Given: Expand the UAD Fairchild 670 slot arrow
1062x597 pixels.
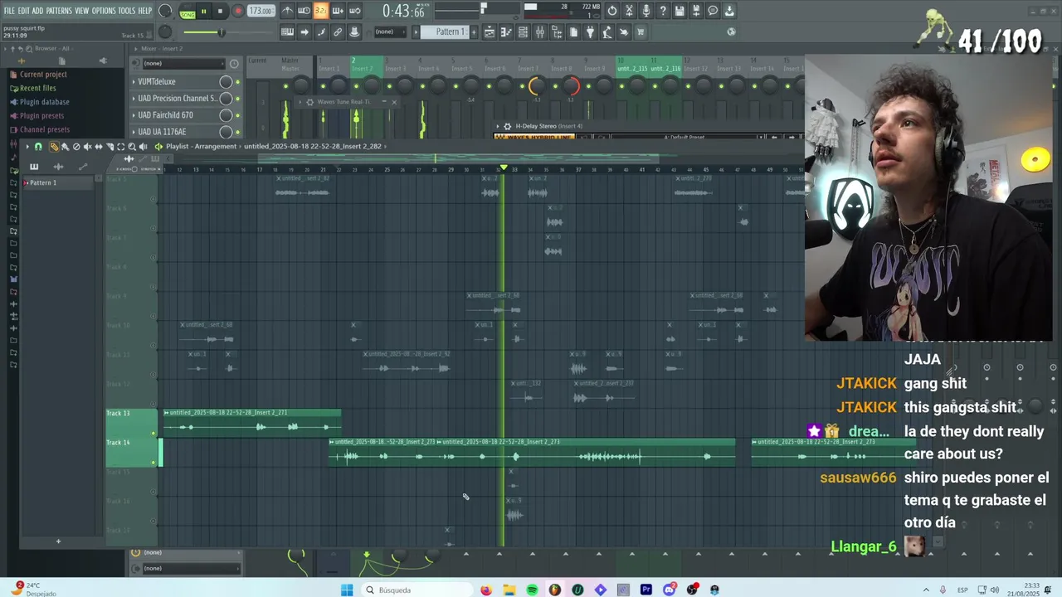Looking at the screenshot, I should point(134,115).
